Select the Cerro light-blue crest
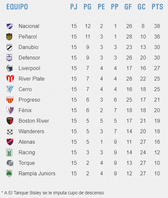The image size is (168, 198). [10, 89]
